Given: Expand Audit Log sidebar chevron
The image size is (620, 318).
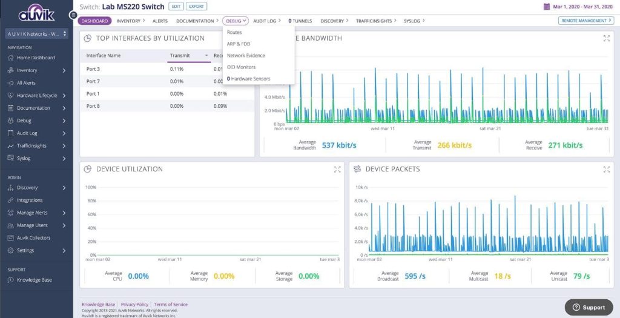Looking at the screenshot, I should (x=64, y=133).
